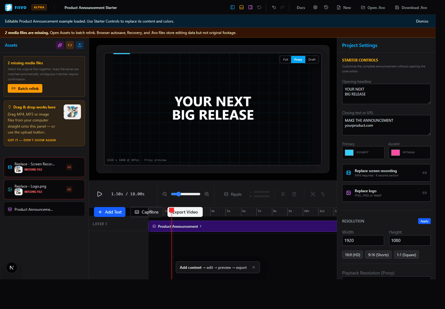Relink the Replace - Screen Recording asset
This screenshot has width=445, height=309.
click(69, 167)
